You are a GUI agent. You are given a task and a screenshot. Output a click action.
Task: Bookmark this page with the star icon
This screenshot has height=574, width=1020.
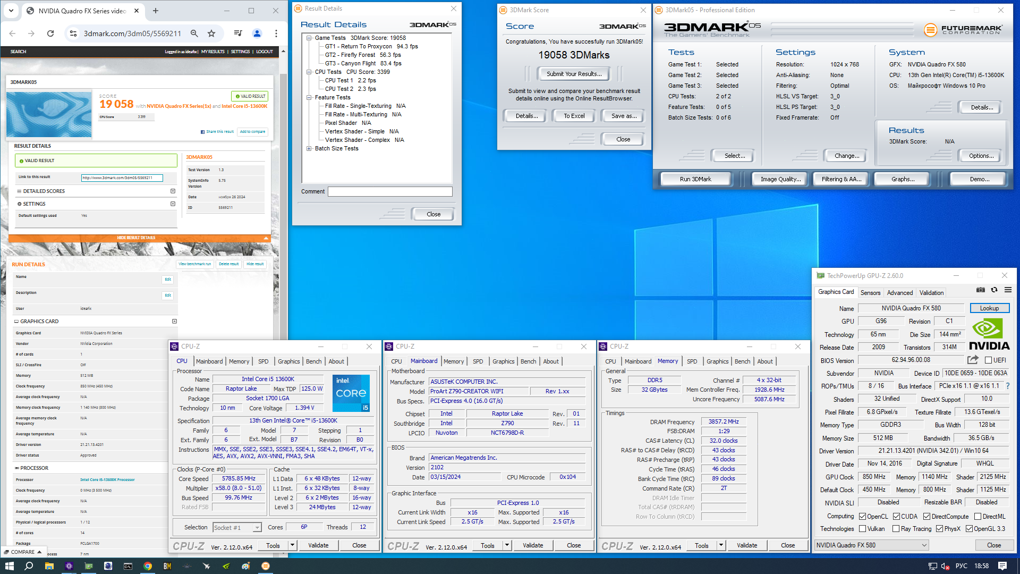[x=211, y=33]
